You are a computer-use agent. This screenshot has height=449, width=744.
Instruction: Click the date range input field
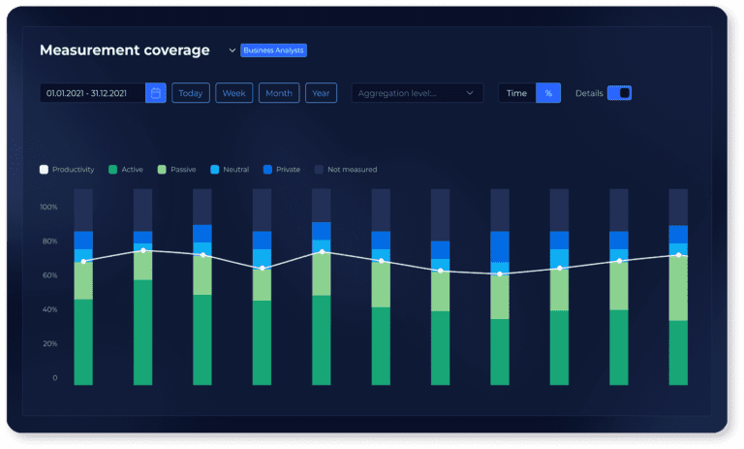click(x=92, y=93)
